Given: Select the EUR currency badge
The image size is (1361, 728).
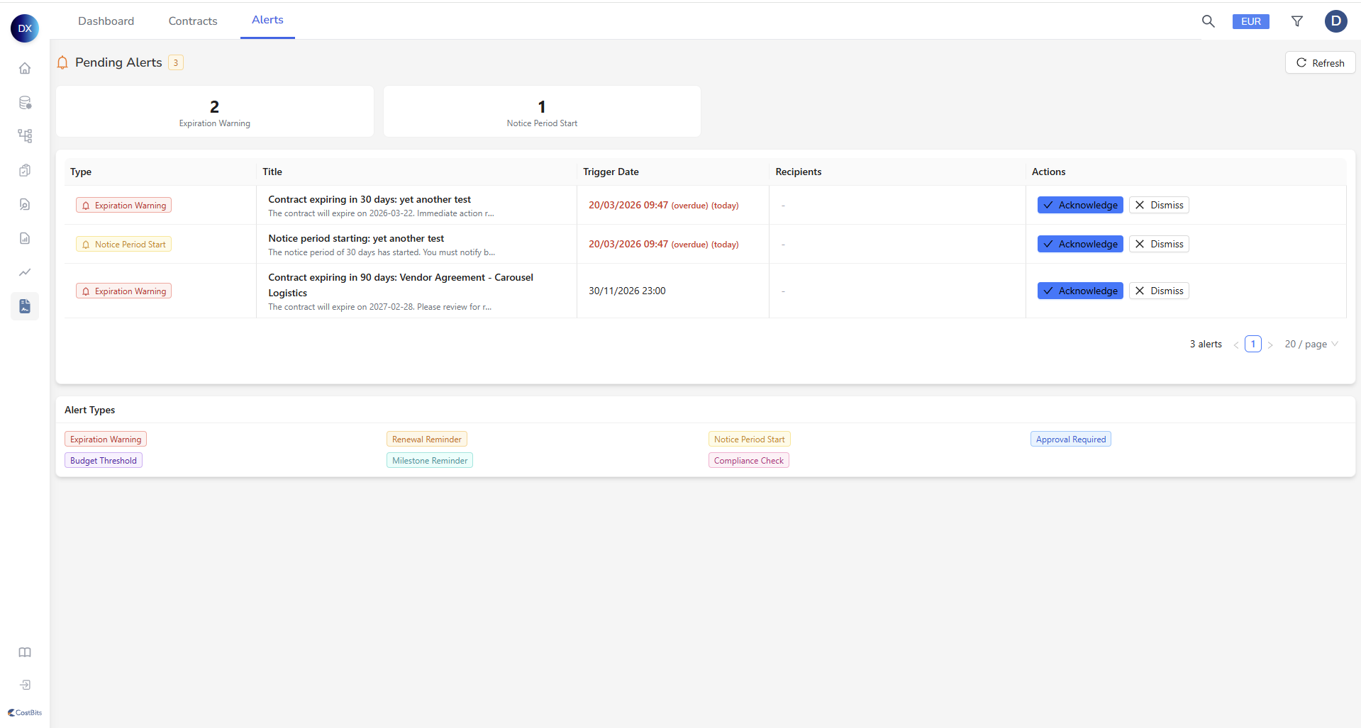Looking at the screenshot, I should (x=1250, y=21).
